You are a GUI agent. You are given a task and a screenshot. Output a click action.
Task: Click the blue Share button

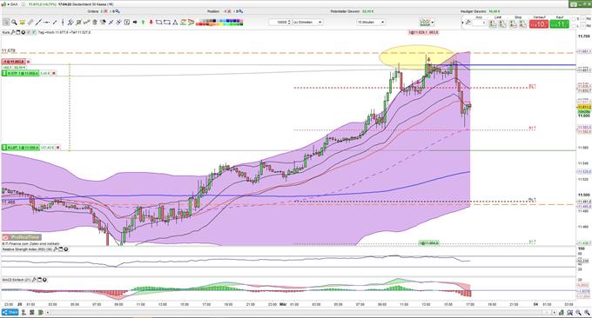(10, 312)
